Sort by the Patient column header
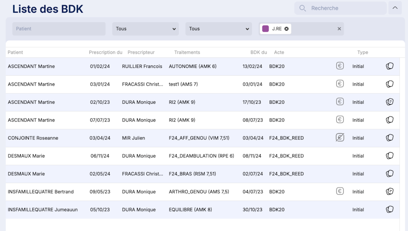 (15, 53)
